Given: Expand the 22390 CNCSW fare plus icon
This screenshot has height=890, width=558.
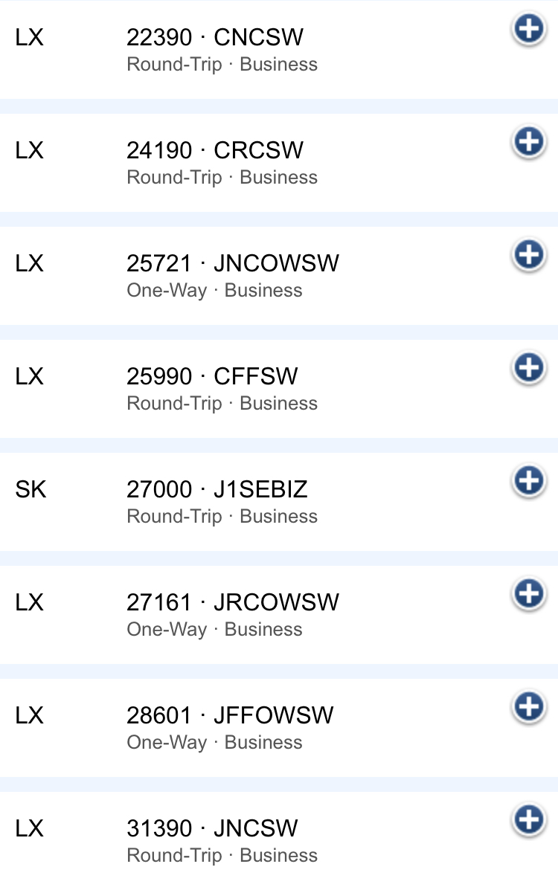Looking at the screenshot, I should [x=529, y=30].
